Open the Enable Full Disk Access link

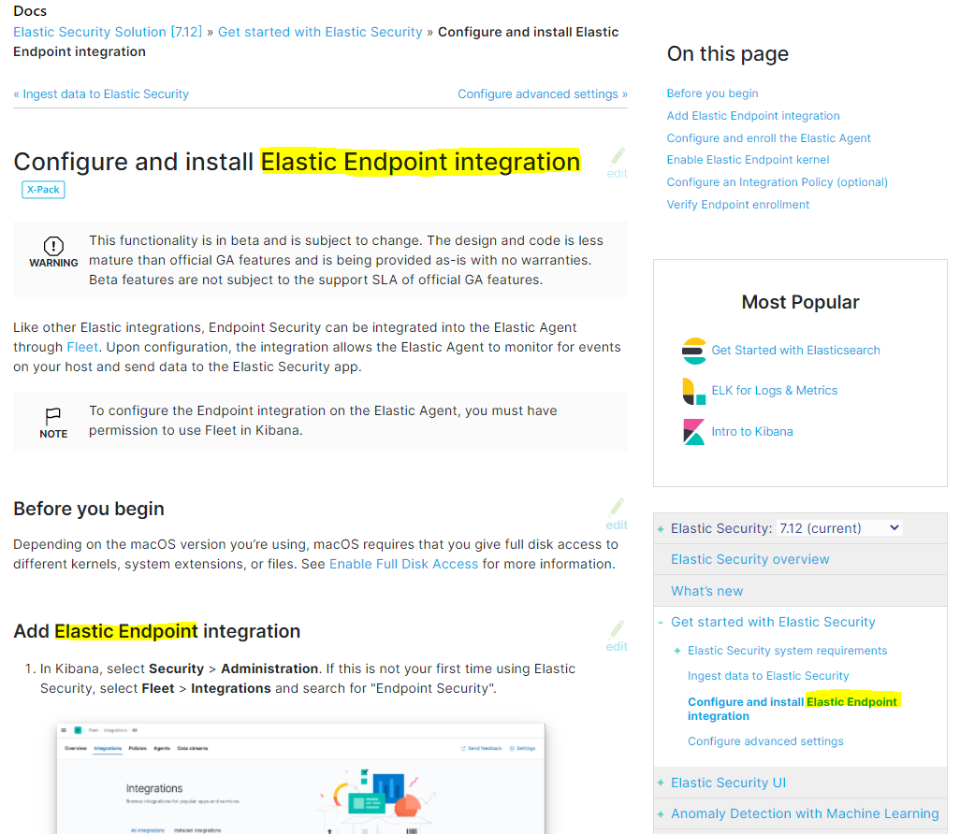pyautogui.click(x=403, y=564)
